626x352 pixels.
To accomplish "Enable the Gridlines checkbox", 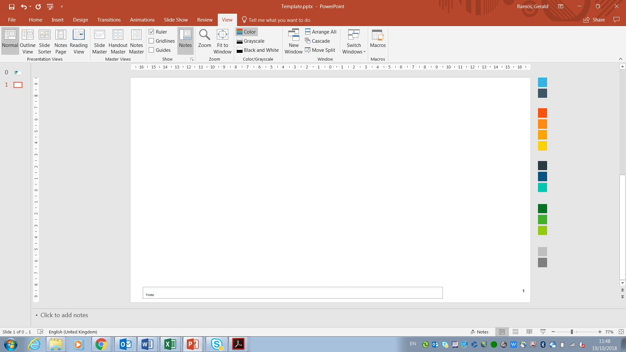I will 152,41.
